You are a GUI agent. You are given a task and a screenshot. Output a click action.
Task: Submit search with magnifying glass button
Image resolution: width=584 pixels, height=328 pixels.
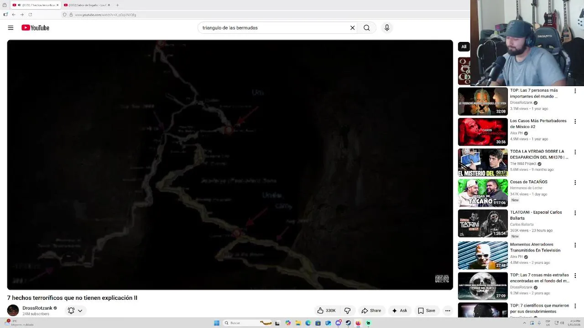tap(366, 28)
